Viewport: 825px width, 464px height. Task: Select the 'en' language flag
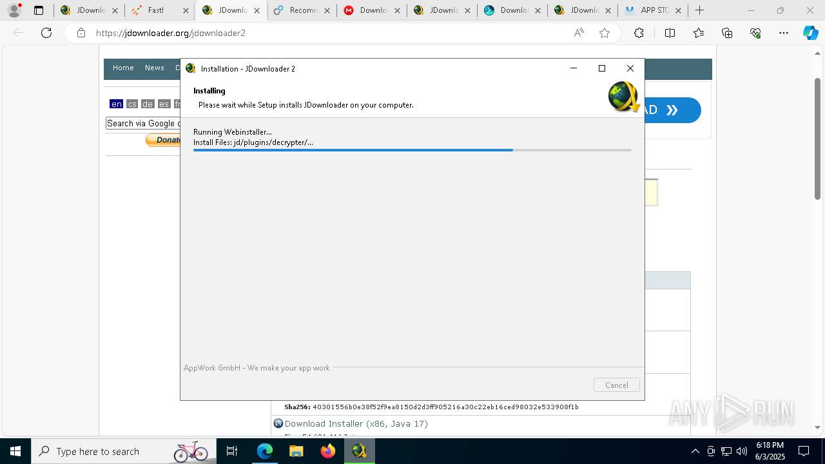116,104
